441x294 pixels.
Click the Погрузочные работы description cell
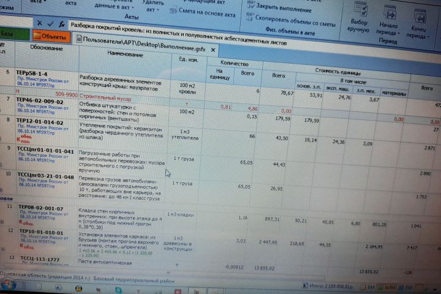click(x=121, y=162)
